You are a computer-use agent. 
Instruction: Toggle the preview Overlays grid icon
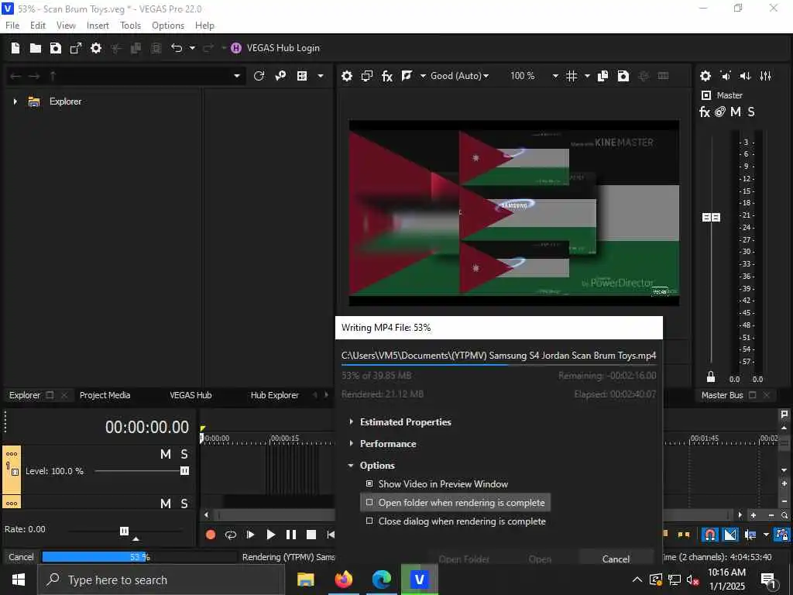[572, 76]
